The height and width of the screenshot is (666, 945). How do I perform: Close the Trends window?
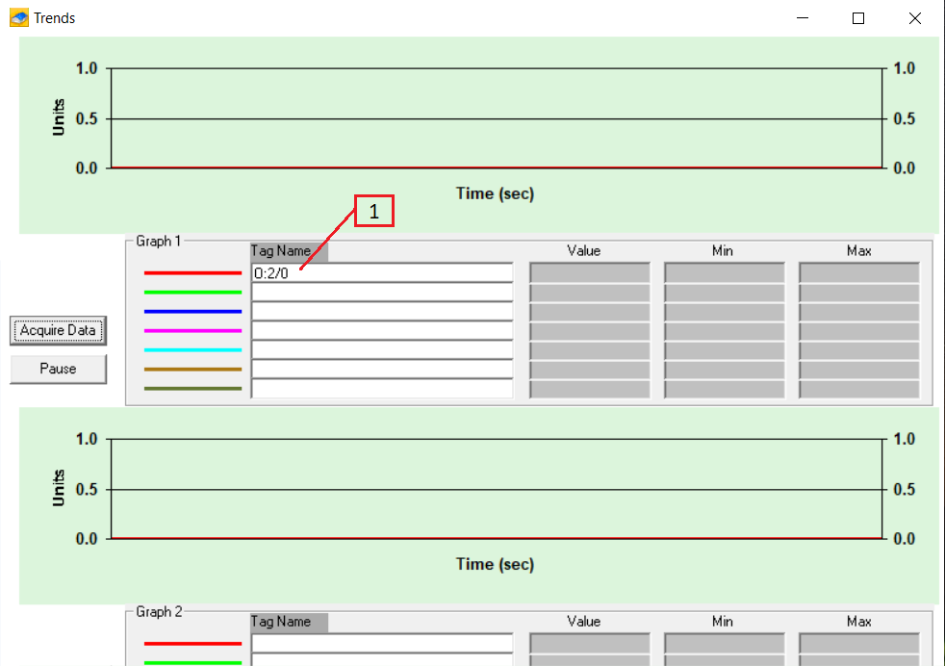pyautogui.click(x=915, y=18)
